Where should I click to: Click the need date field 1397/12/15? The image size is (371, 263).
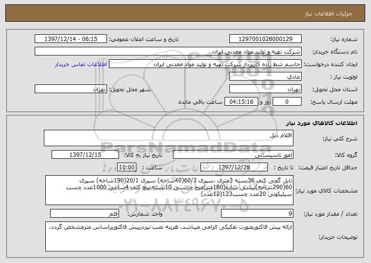point(85,155)
